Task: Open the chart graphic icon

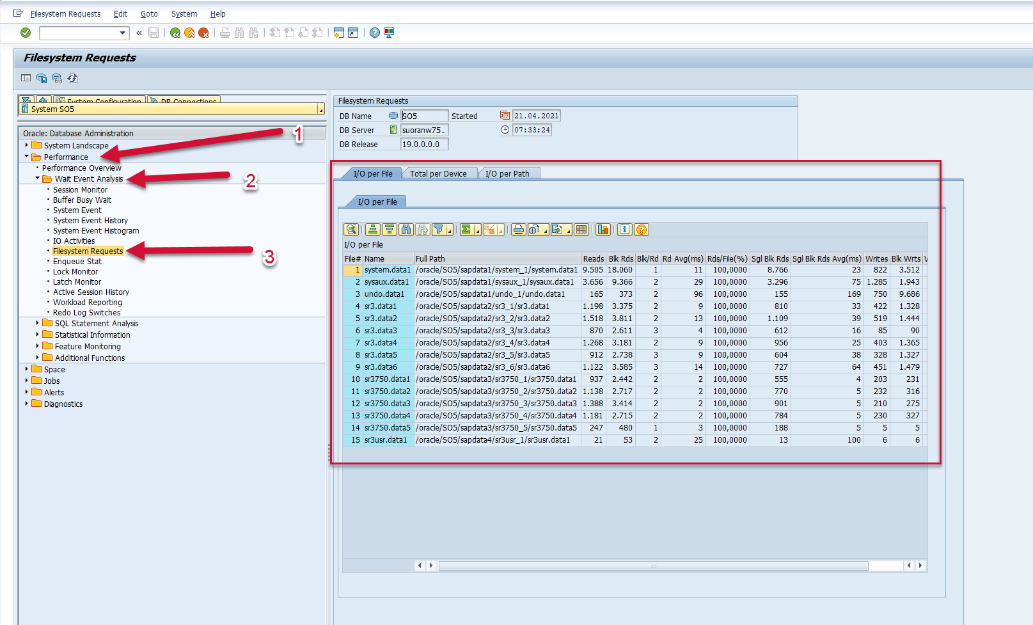Action: coord(603,230)
